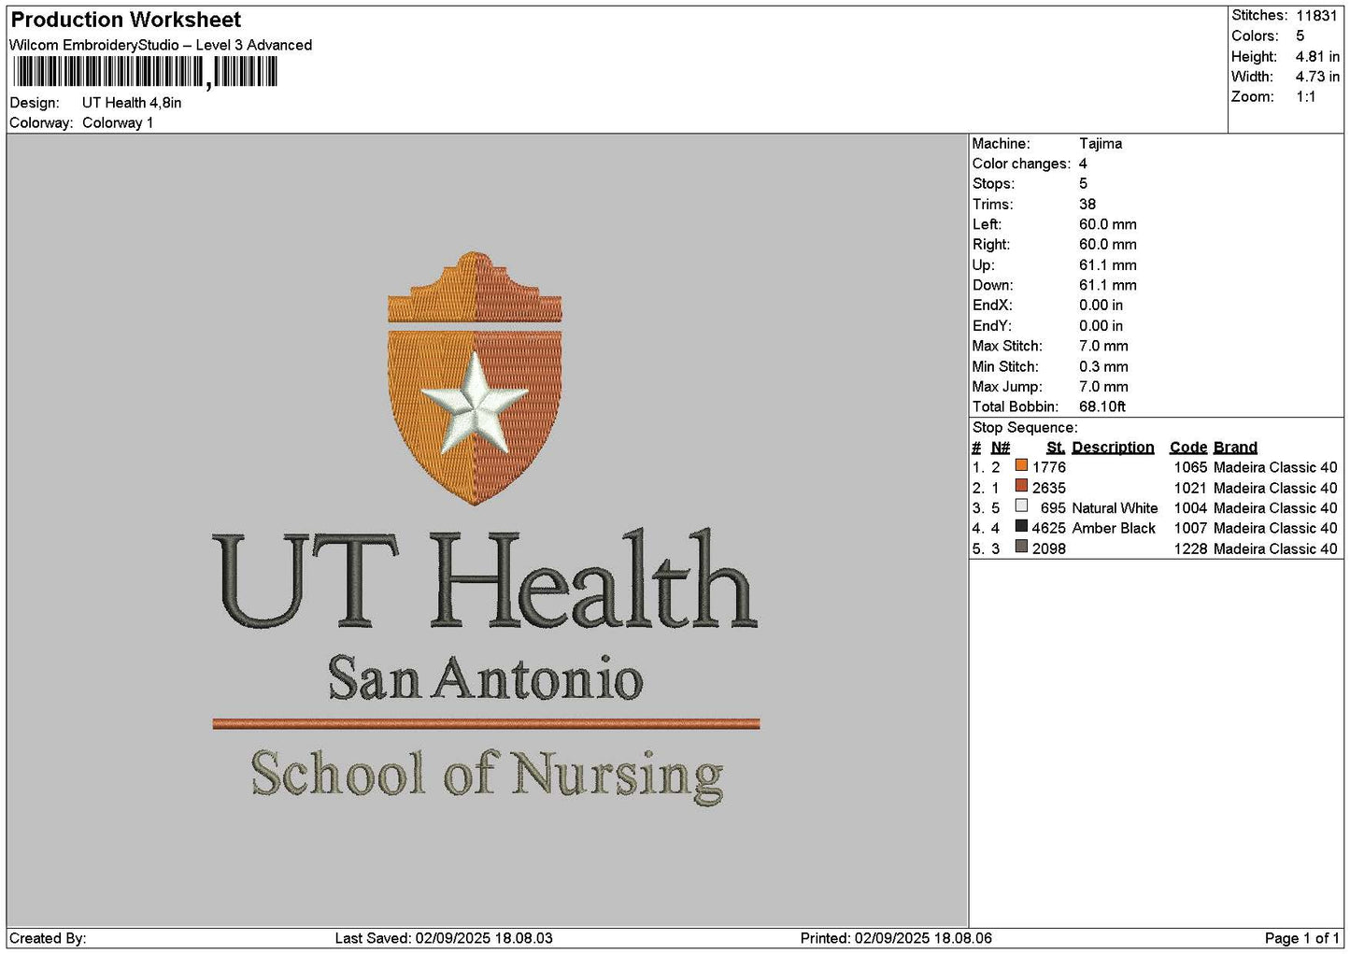This screenshot has height=954, width=1350.
Task: Click 'Wilcom EmbroideryStudio – Level 3 Advanced' text
Action: pyautogui.click(x=161, y=45)
